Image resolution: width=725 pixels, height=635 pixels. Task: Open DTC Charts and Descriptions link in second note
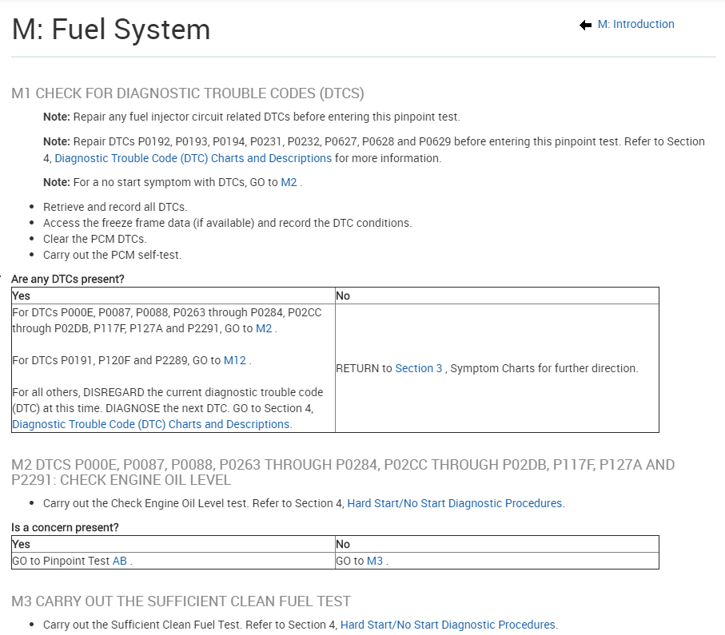(x=193, y=158)
